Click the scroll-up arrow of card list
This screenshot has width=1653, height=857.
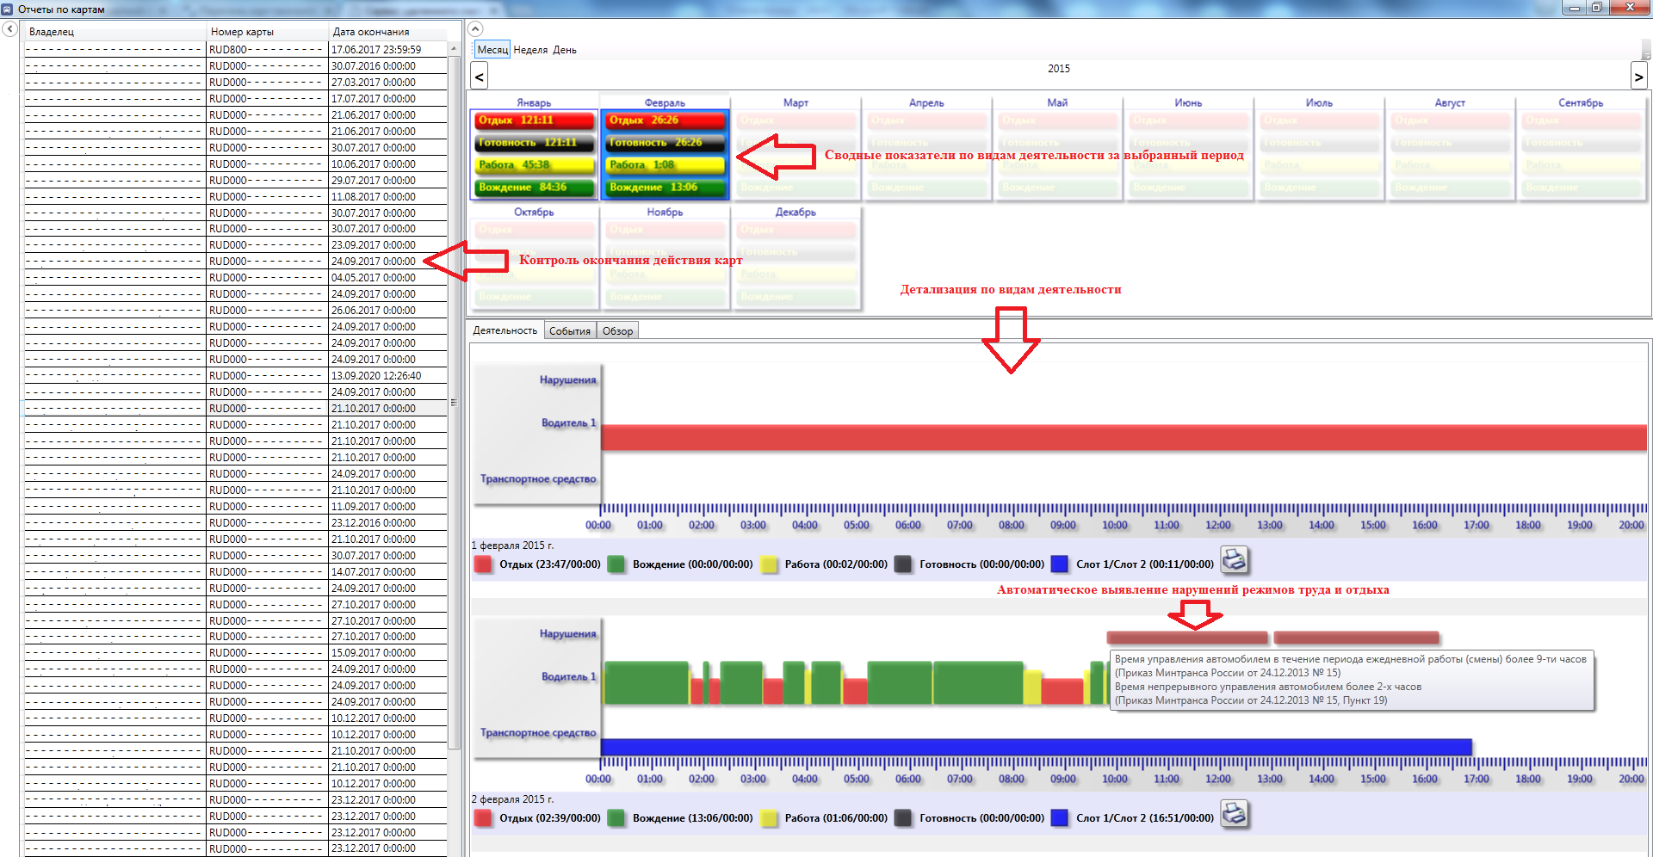pos(454,49)
